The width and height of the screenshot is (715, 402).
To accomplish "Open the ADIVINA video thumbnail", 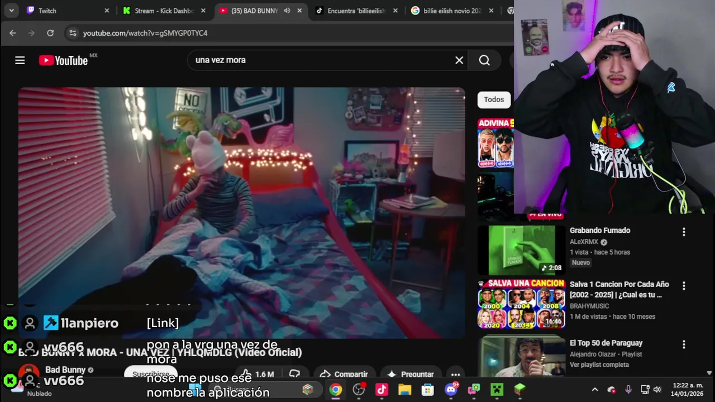I will coord(495,143).
